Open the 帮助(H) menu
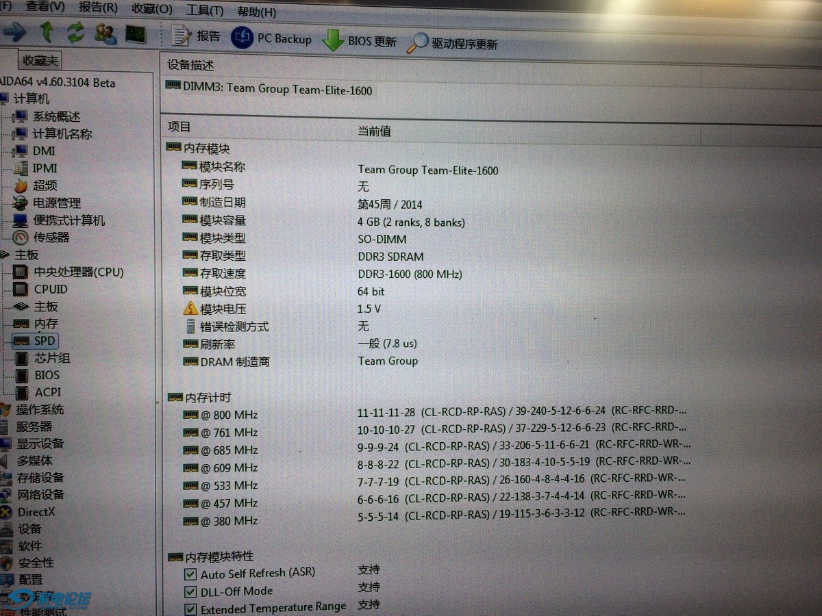 pos(257,12)
